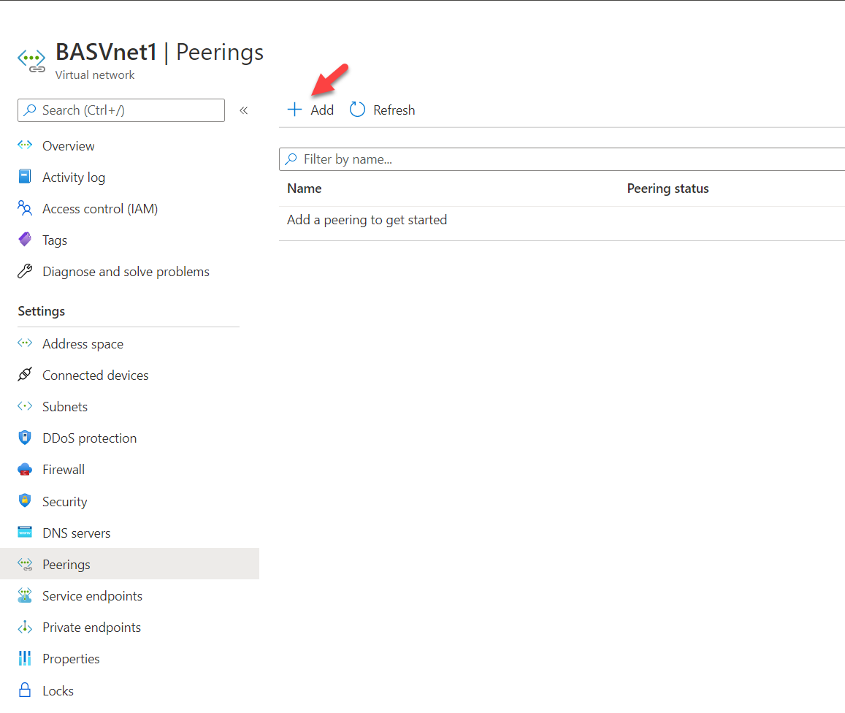The height and width of the screenshot is (713, 845).
Task: Click the Activity log icon
Action: tap(25, 177)
